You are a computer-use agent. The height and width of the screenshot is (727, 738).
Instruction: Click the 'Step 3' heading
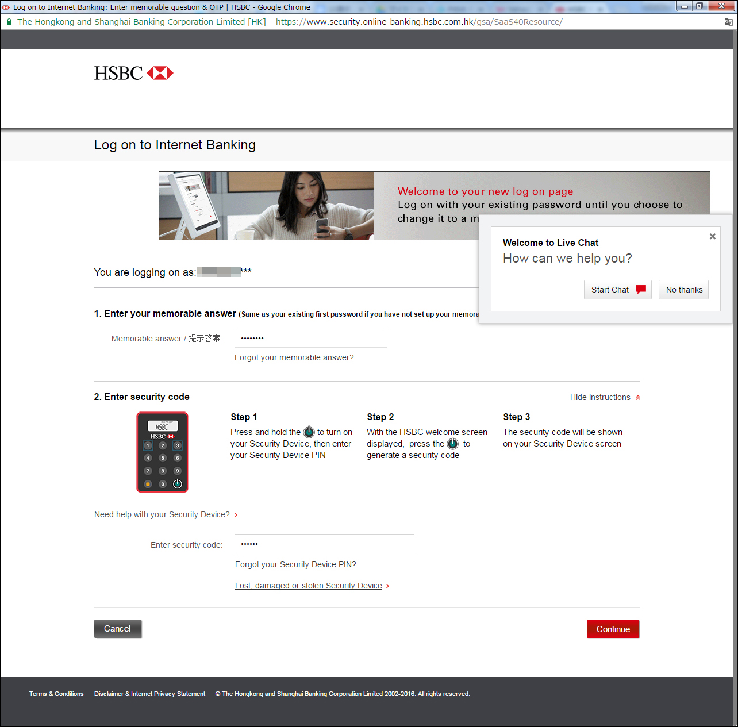[517, 417]
